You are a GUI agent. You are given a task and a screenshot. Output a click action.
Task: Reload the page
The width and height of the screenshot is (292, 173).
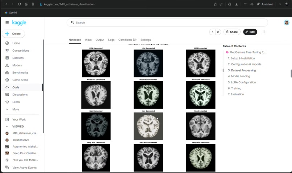click(19, 4)
